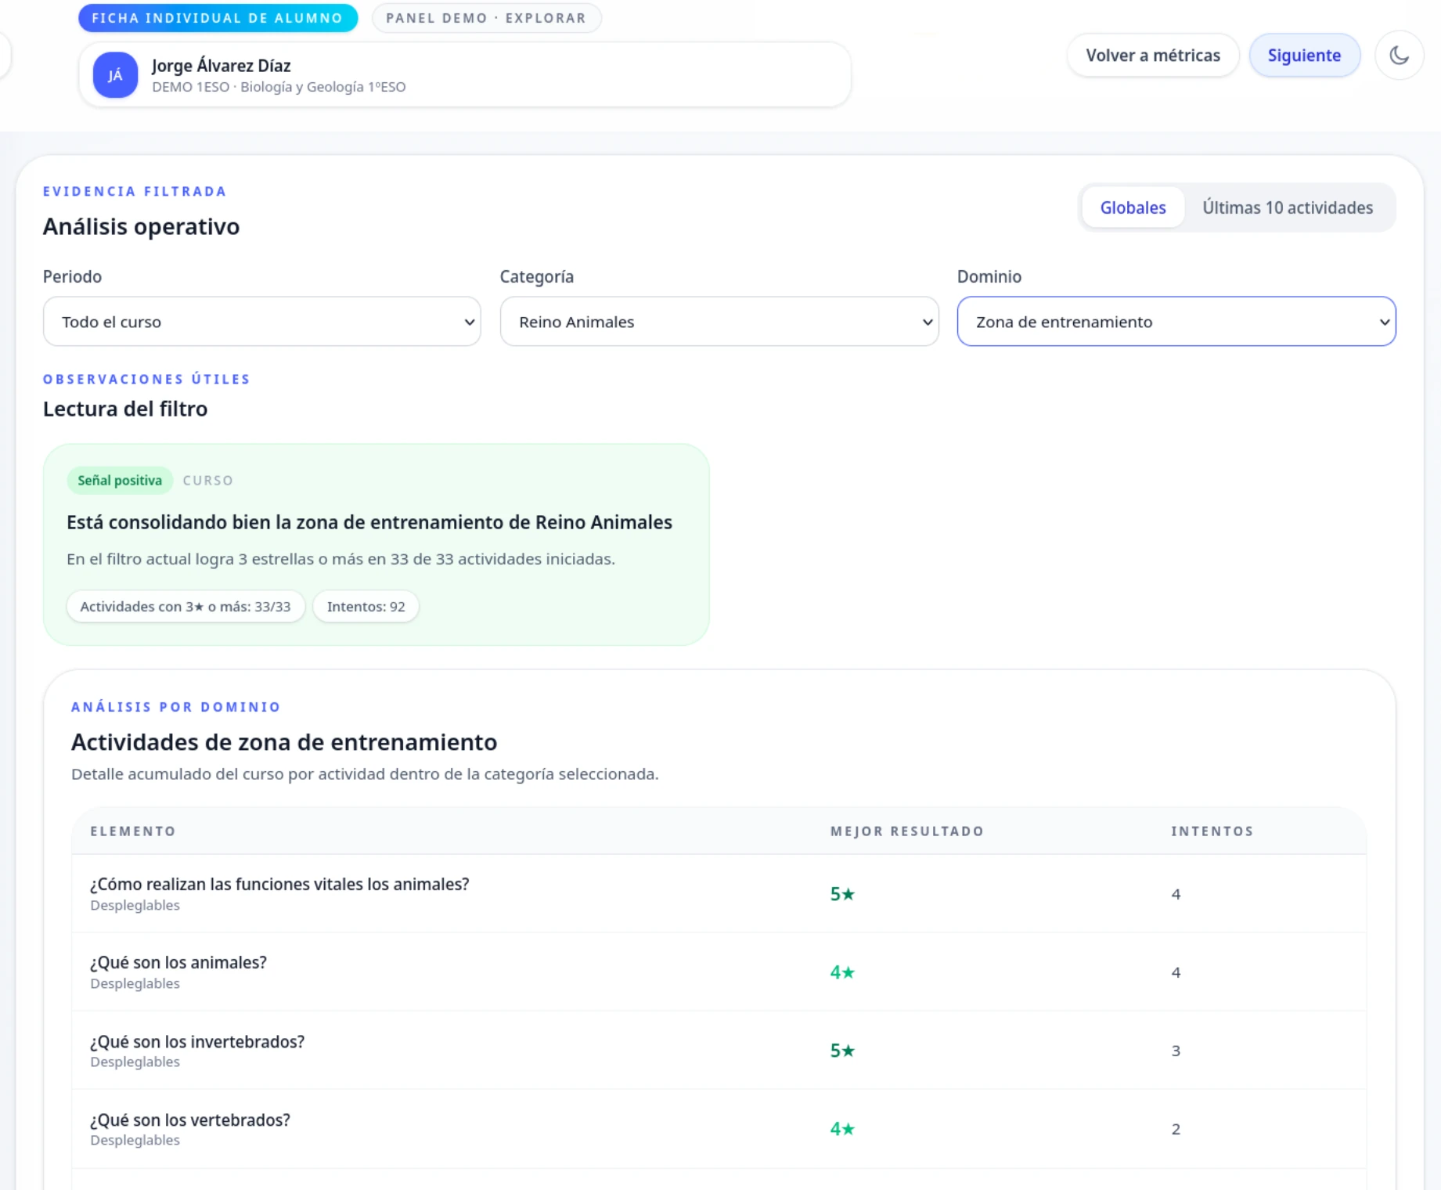1441x1190 pixels.
Task: Go to the next student with Siguiente
Action: (1304, 56)
